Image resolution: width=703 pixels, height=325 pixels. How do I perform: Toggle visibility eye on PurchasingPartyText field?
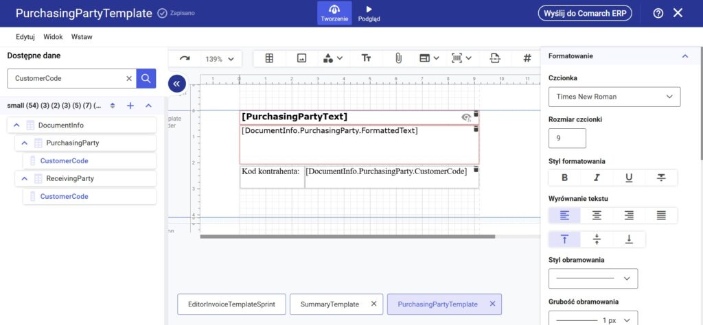466,118
